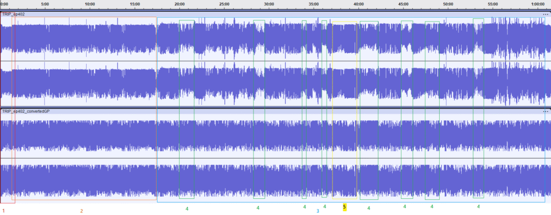Place cursor in TRIP_ep402_convertedGP upper channel waveform
Screen dimensions: 551x215
275,136
